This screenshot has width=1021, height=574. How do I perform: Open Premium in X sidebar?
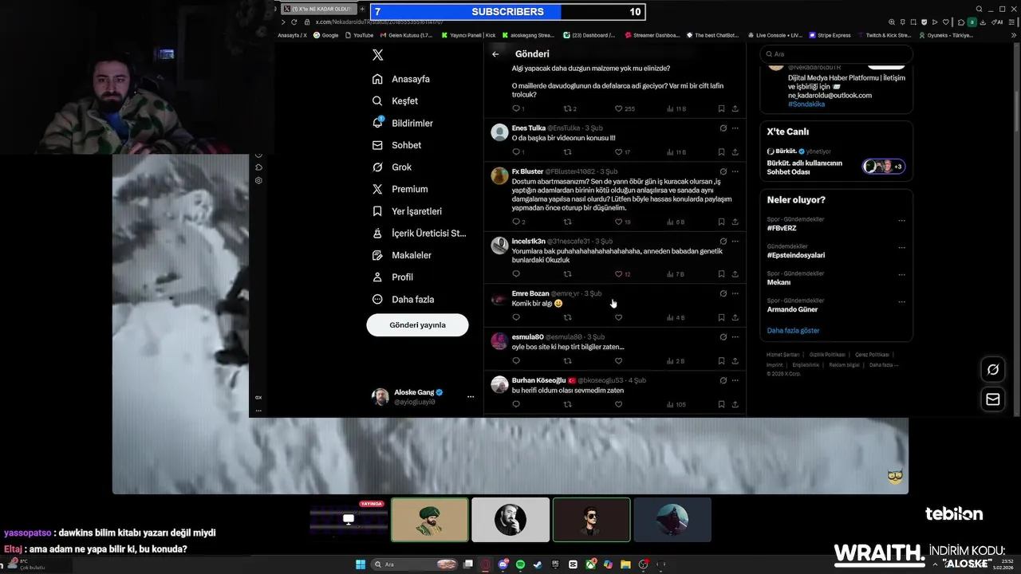click(400, 189)
